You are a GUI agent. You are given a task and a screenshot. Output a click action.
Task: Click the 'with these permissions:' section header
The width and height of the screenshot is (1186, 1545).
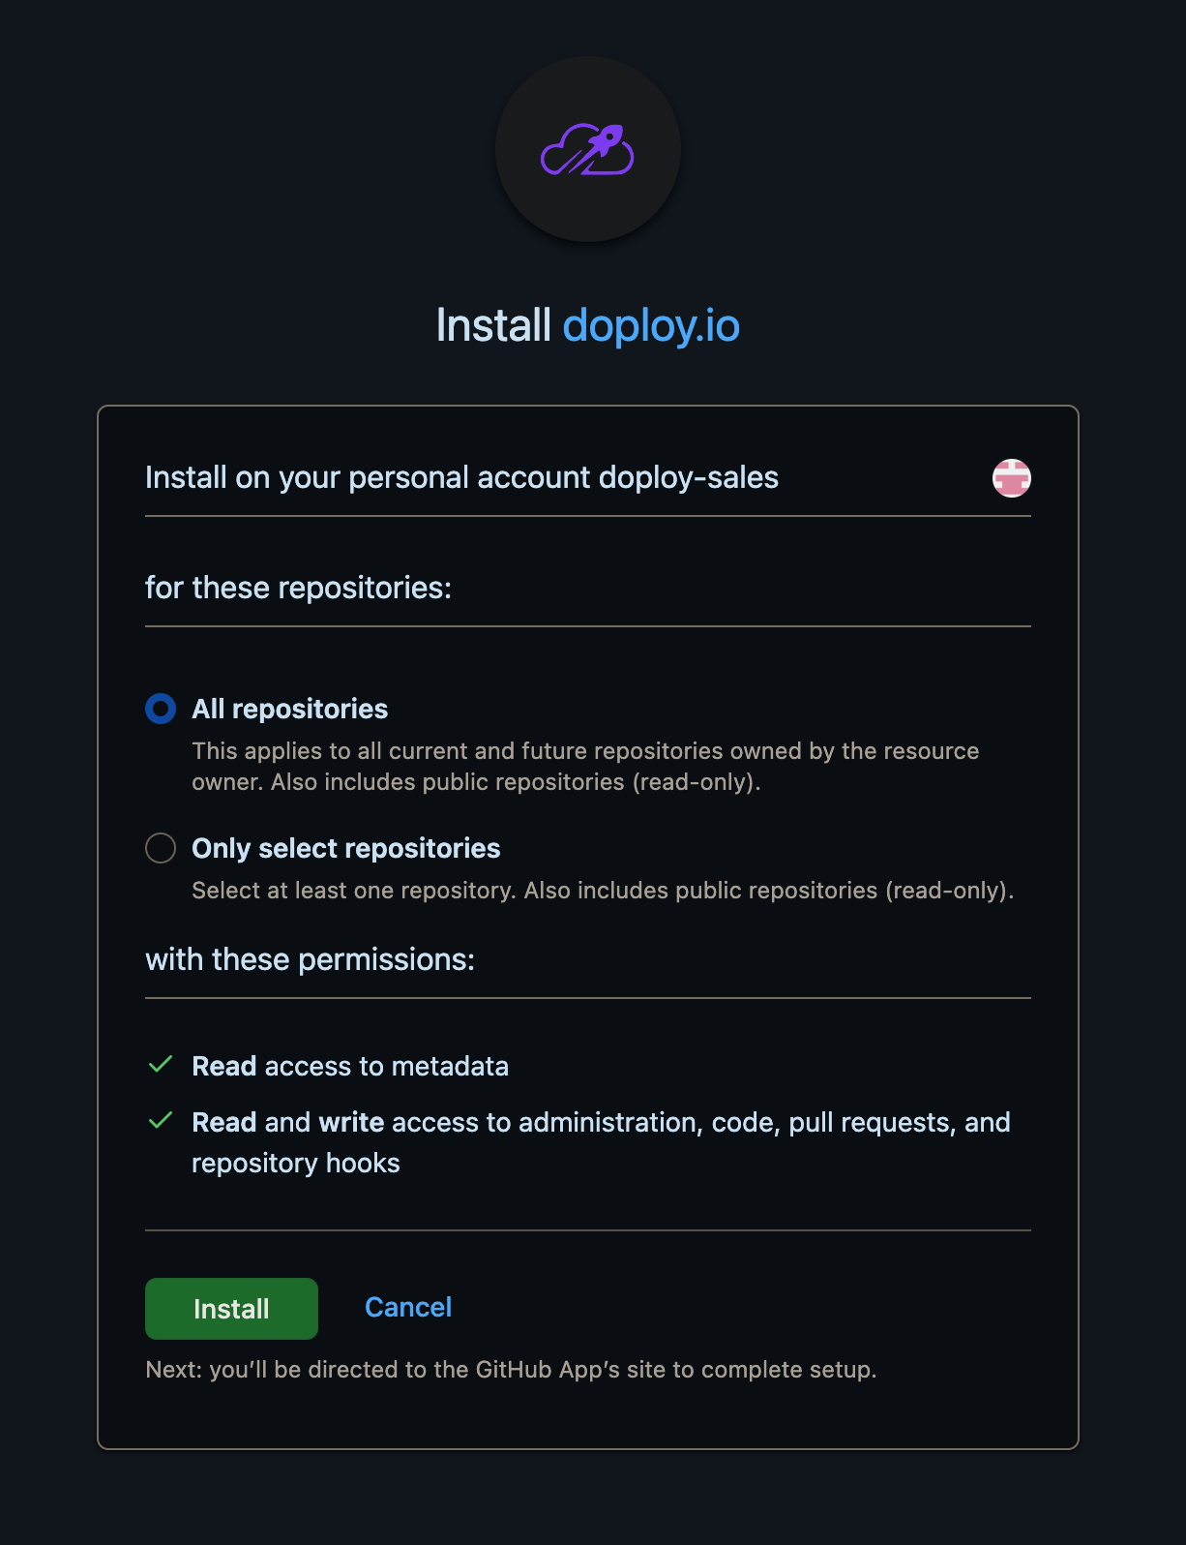pyautogui.click(x=310, y=959)
